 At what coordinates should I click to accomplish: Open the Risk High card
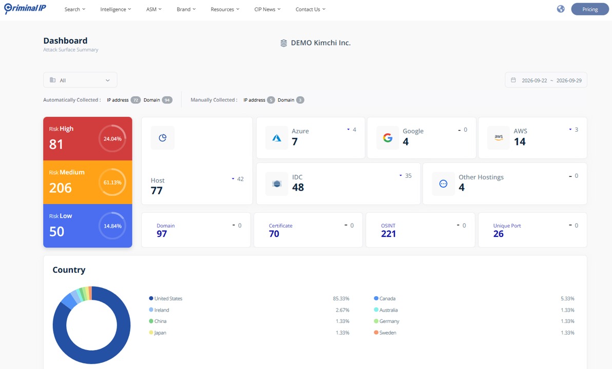click(x=87, y=139)
